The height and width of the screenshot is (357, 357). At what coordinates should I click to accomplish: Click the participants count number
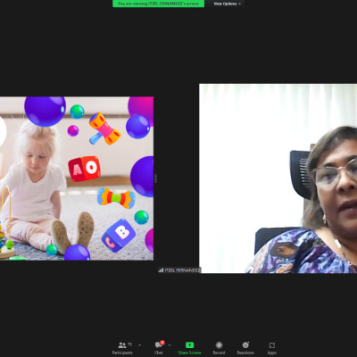129,345
